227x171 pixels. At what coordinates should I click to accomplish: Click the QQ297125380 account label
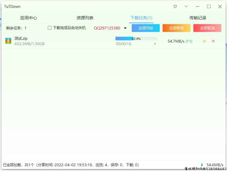107,28
